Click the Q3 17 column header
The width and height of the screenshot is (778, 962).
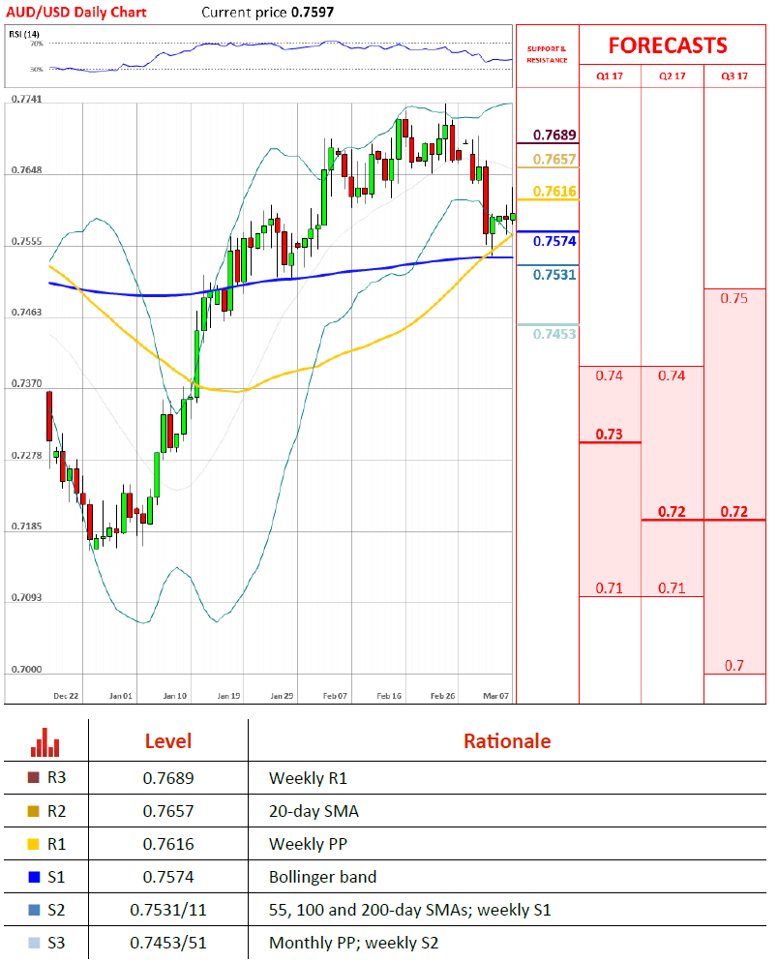click(x=734, y=76)
